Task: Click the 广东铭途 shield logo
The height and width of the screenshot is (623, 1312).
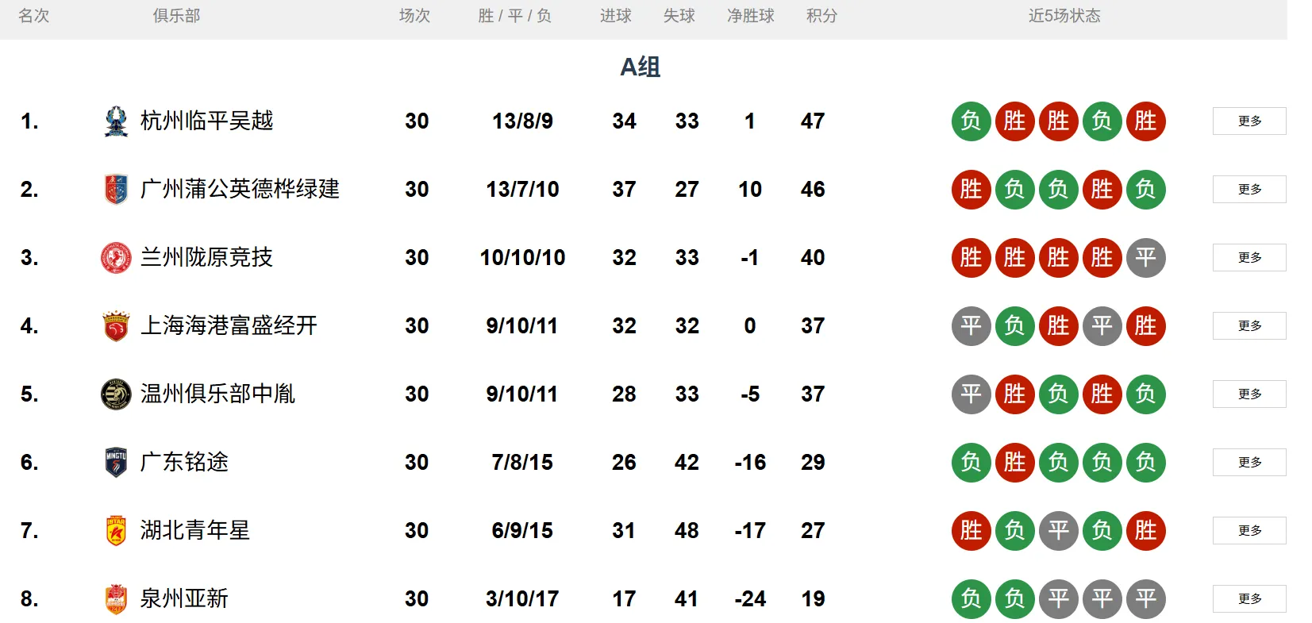Action: coord(116,463)
